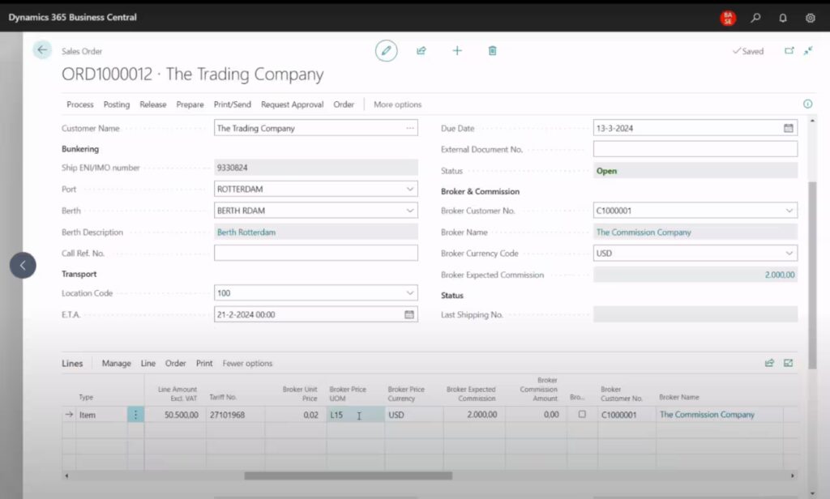The image size is (830, 499).
Task: Open the Location Code dropdown
Action: [x=409, y=293]
